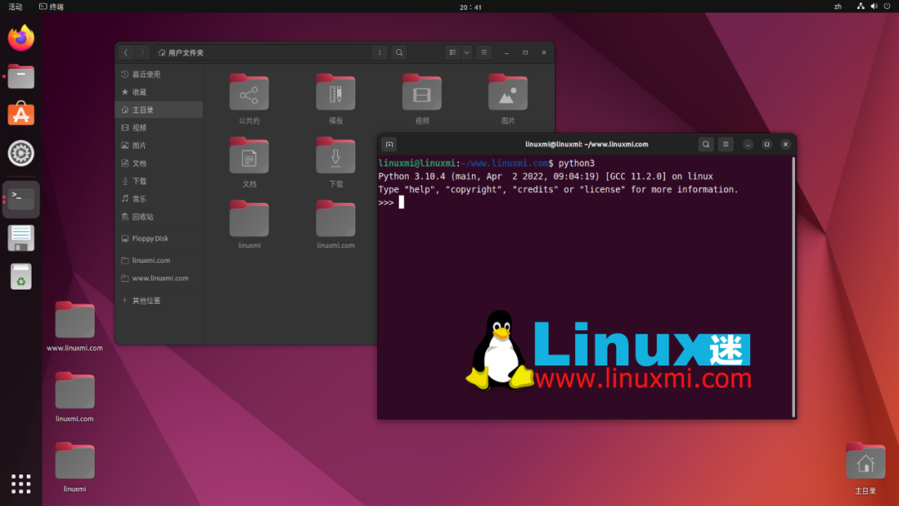Open the 下载 folder icon
This screenshot has width=899, height=506.
(335, 162)
